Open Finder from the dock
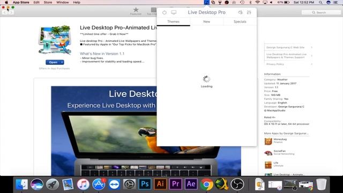Screen dimensions: 343x193 click(x=21, y=184)
